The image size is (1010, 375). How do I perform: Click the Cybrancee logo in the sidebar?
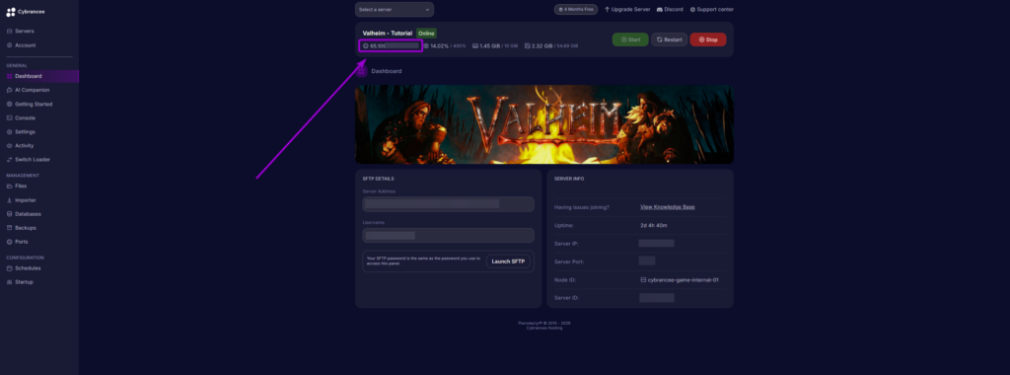(25, 12)
